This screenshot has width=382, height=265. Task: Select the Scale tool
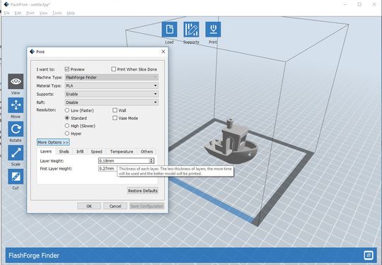click(16, 153)
